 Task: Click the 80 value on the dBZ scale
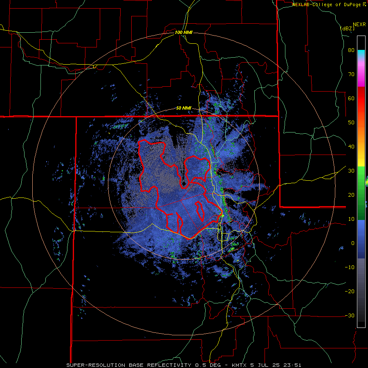tap(351, 50)
